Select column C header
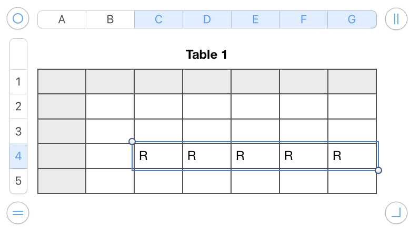 coord(158,19)
